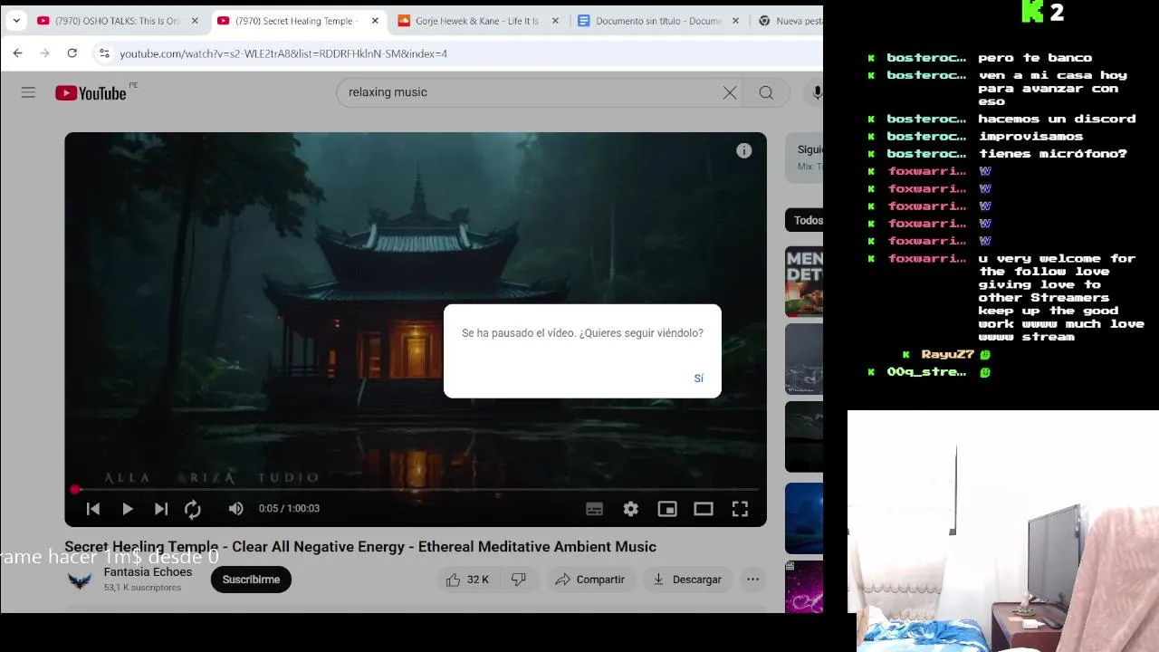The height and width of the screenshot is (652, 1159).
Task: Mute the video volume speaker icon
Action: (x=235, y=509)
